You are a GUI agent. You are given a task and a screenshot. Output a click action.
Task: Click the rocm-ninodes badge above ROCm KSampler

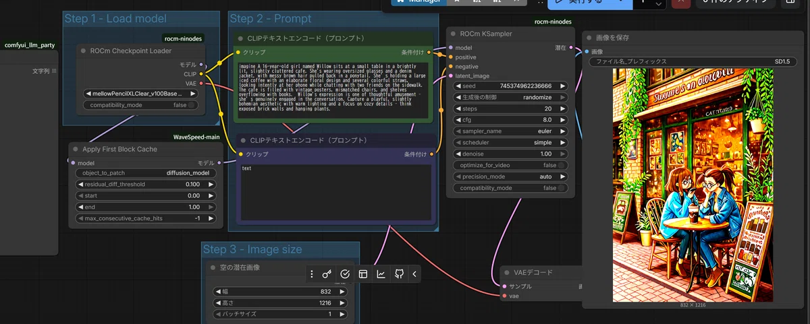point(553,22)
